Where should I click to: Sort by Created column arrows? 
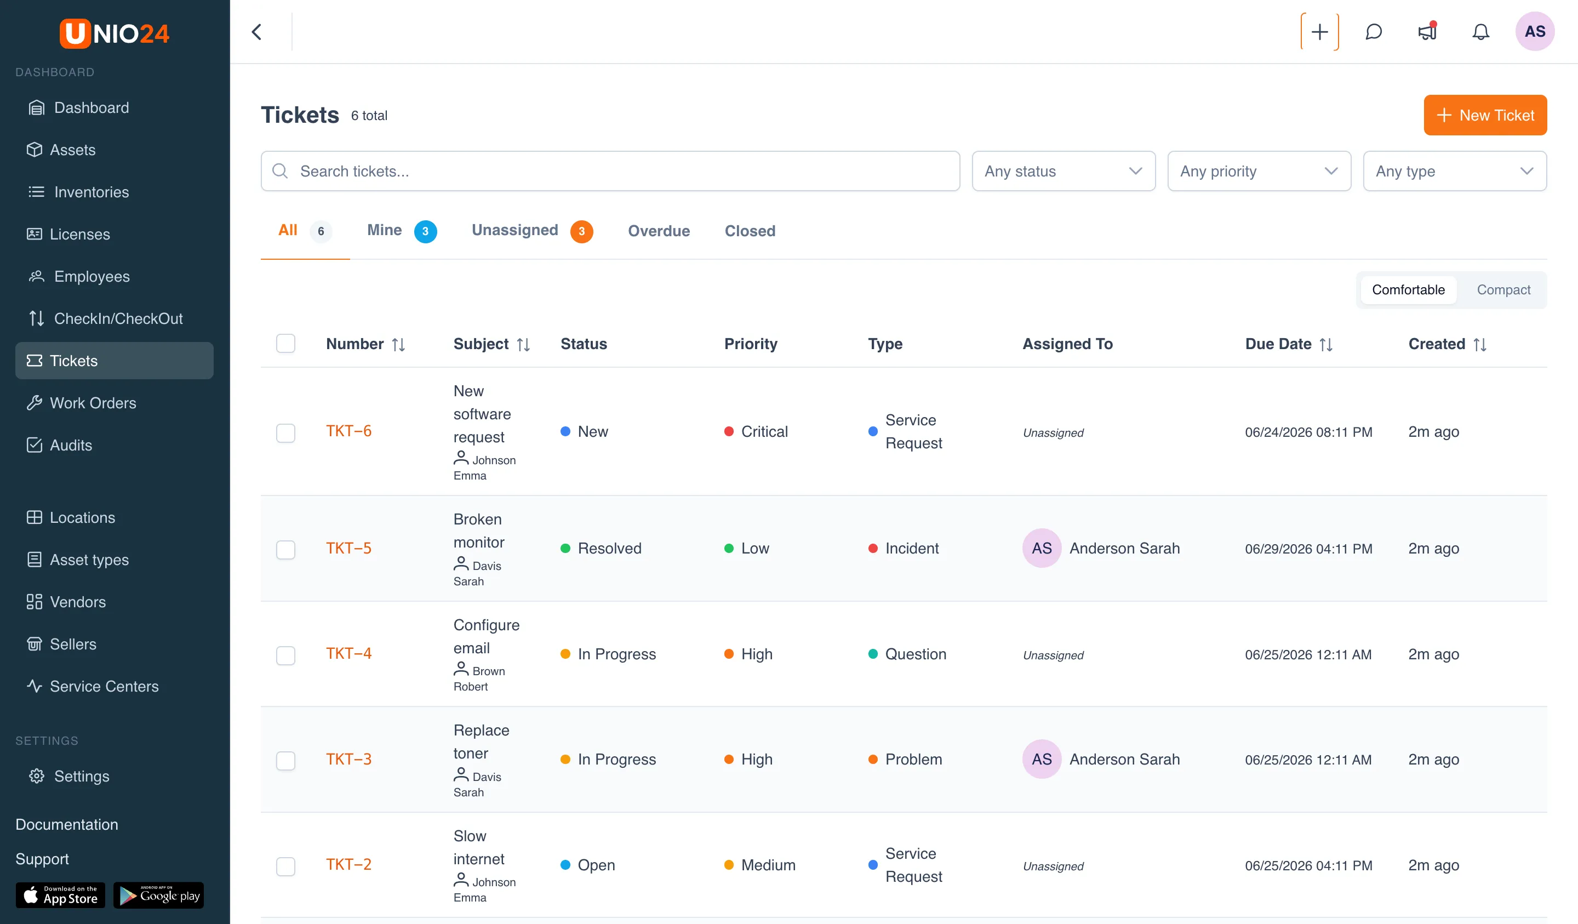coord(1480,345)
